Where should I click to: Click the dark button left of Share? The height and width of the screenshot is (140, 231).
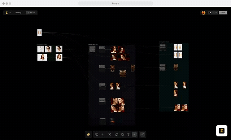click(x=213, y=13)
